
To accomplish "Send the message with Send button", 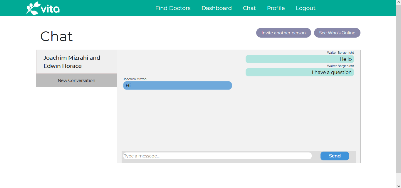I will (335, 156).
